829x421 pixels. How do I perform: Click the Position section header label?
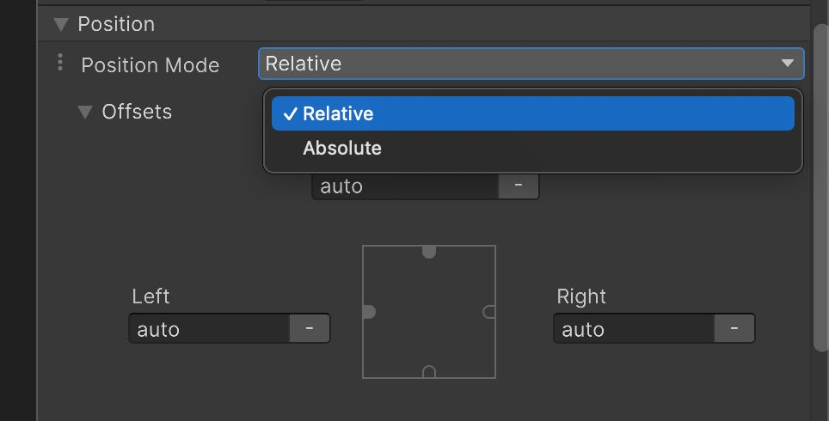click(116, 24)
